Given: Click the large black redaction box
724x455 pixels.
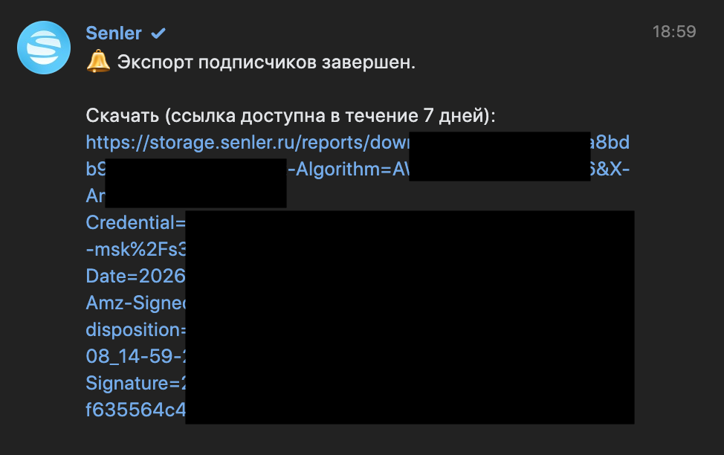Looking at the screenshot, I should click(x=410, y=317).
